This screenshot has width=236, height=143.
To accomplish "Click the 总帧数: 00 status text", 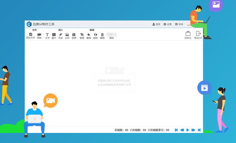I will pyautogui.click(x=121, y=130).
